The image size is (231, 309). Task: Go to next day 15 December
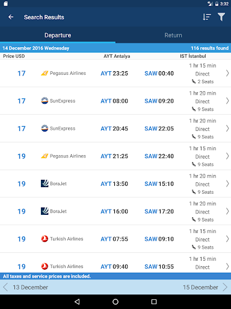click(x=205, y=287)
